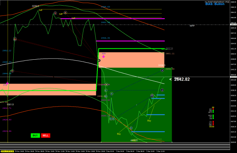Click the W1 timeframe signal square
The height and width of the screenshot is (153, 237).
point(213,123)
